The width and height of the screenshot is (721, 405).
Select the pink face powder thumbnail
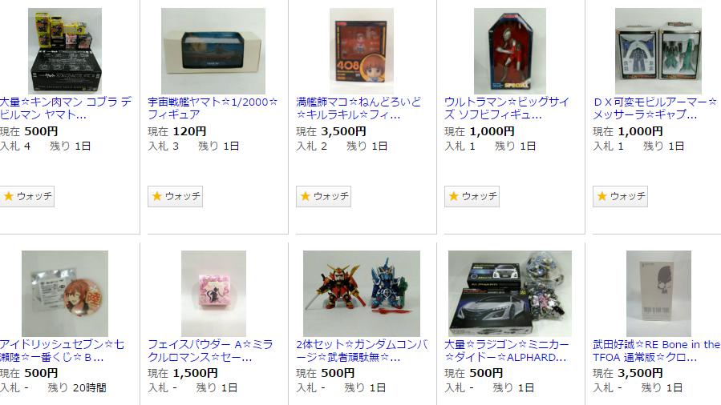click(213, 294)
